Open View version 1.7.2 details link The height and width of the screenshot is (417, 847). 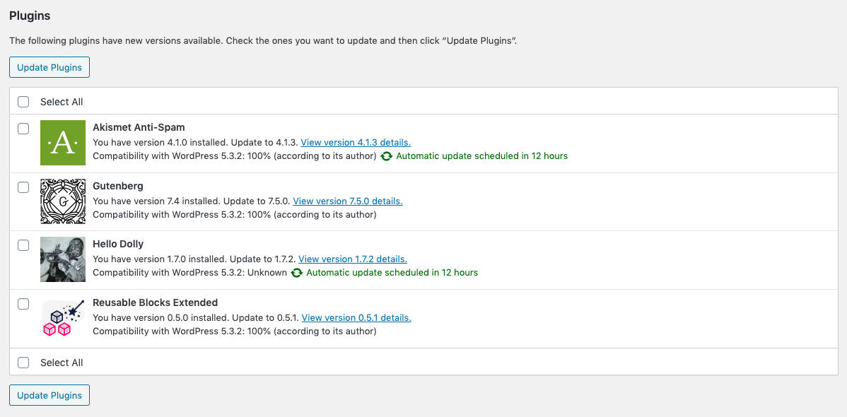point(353,259)
